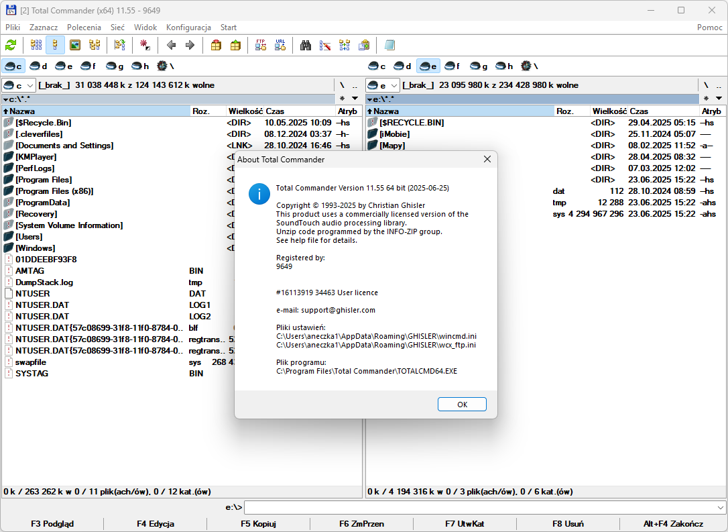Viewport: 728px width, 532px height.
Task: Switch to full details view mode
Action: point(55,45)
